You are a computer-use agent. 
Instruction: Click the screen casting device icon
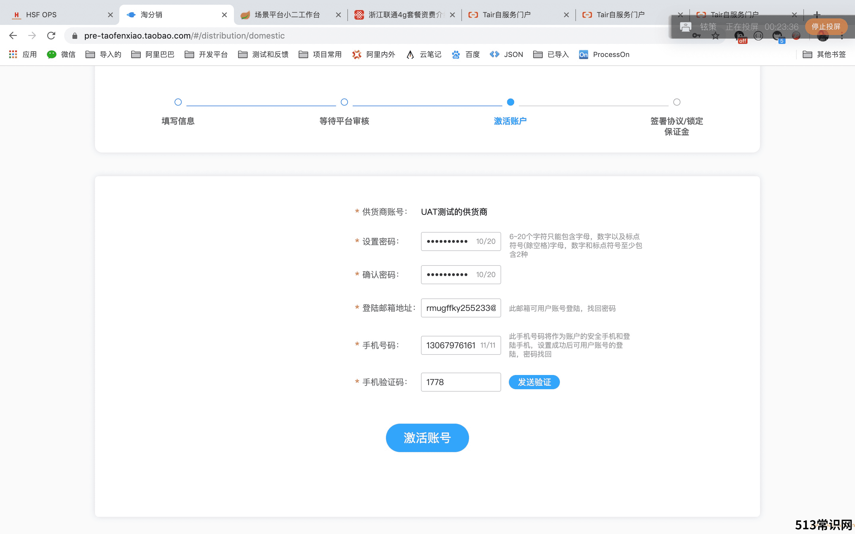pos(685,27)
